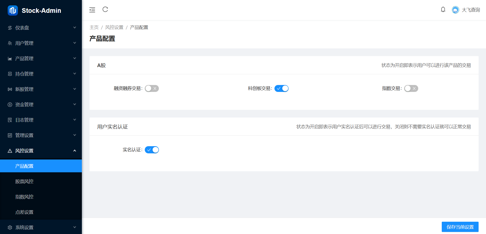The image size is (486, 234).
Task: Click the refresh page icon
Action: pyautogui.click(x=105, y=9)
